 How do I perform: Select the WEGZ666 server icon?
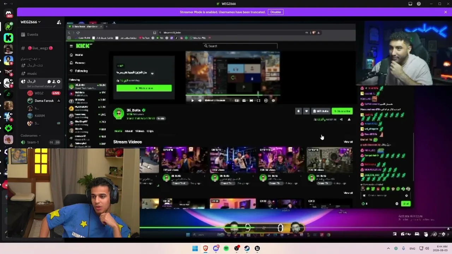pos(8,26)
